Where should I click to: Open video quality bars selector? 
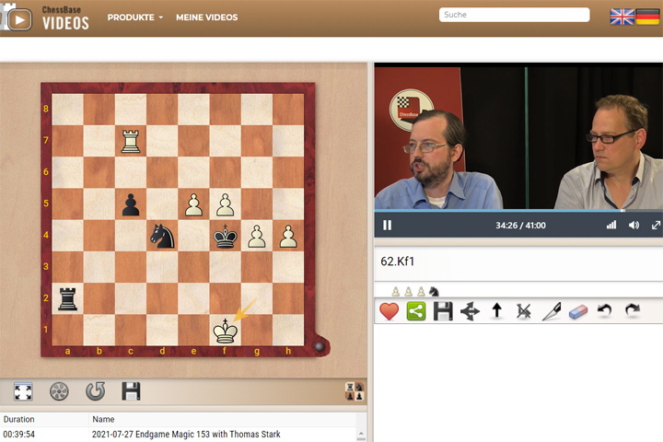click(611, 225)
